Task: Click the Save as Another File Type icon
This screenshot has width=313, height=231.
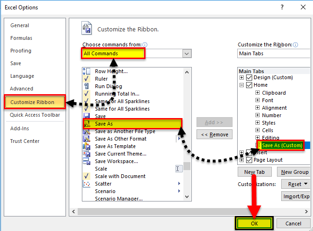Action: (87, 131)
